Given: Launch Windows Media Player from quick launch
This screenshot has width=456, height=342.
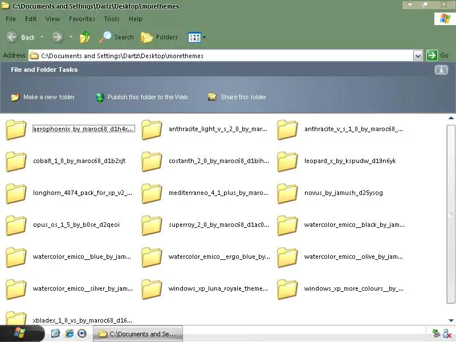Looking at the screenshot, I should 82,333.
